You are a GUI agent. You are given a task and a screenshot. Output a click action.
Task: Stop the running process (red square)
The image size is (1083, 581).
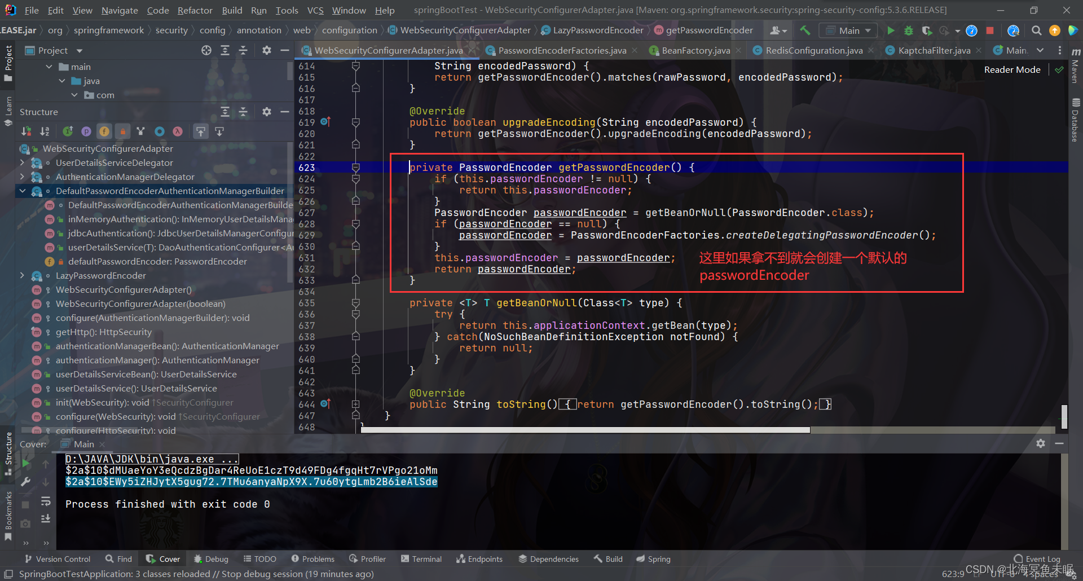pyautogui.click(x=989, y=30)
